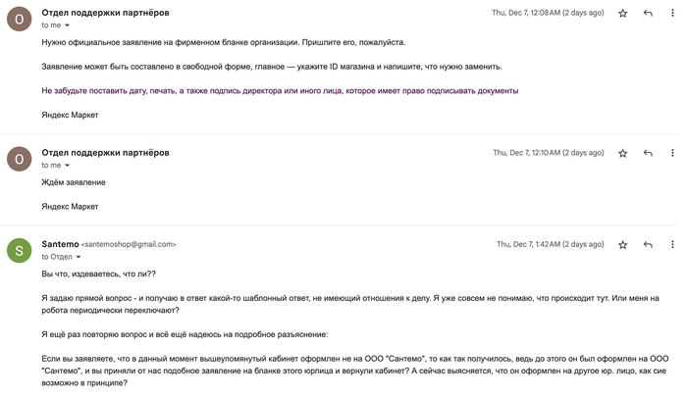Show recipient details for "to Отдел"
The width and height of the screenshot is (687, 398).
tap(78, 257)
